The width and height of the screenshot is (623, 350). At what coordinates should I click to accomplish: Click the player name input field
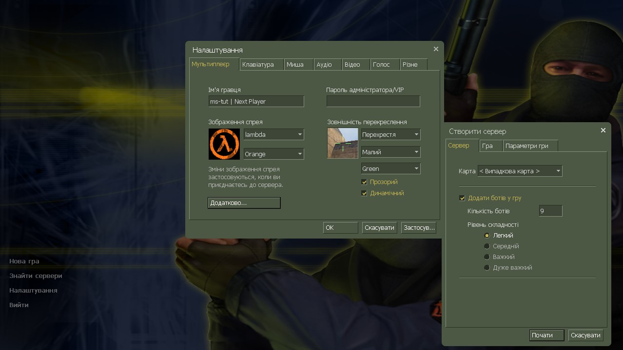[x=255, y=101]
